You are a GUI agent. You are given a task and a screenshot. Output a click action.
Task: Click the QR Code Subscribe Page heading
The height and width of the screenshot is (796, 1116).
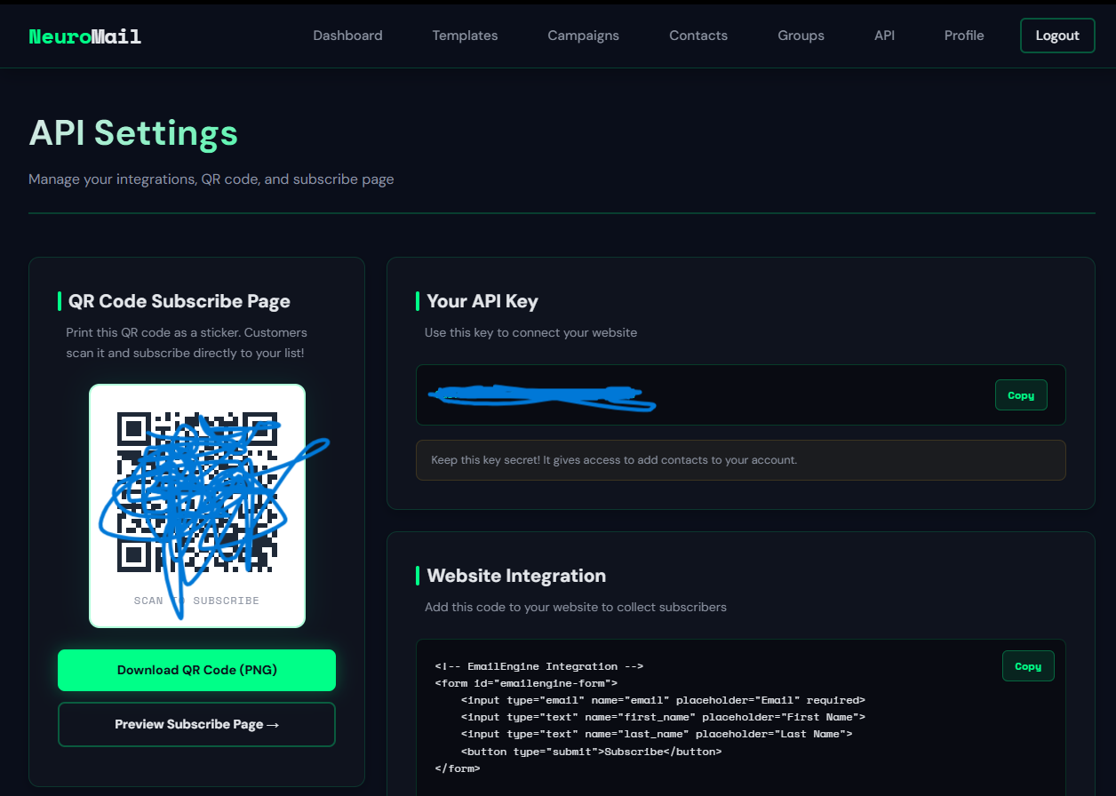coord(179,301)
